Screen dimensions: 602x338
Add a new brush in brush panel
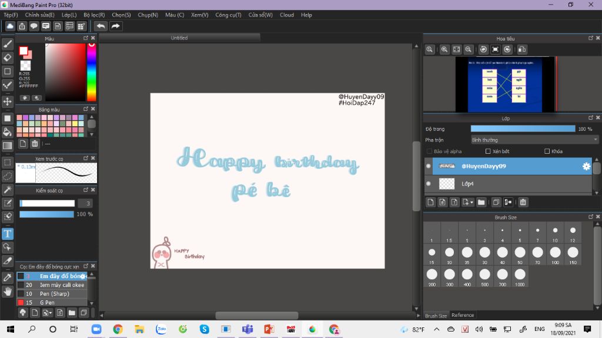[35, 313]
